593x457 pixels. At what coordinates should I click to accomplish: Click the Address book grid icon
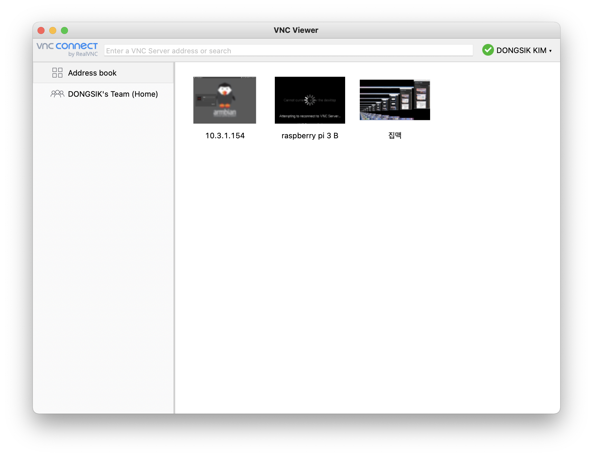coord(57,73)
